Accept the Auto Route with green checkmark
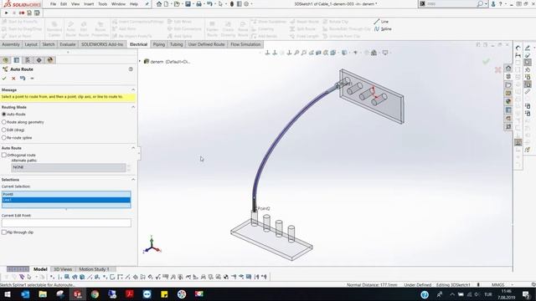This screenshot has height=301, width=536. 4,79
